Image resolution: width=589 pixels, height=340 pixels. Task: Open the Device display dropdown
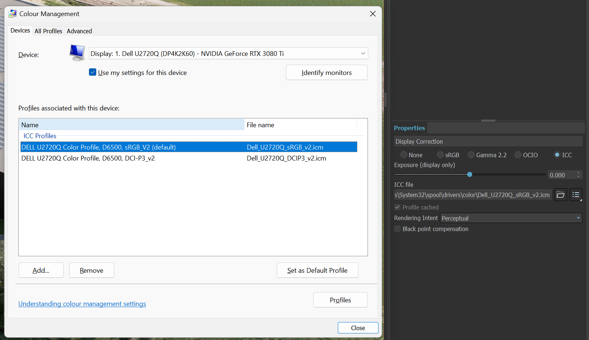[228, 53]
